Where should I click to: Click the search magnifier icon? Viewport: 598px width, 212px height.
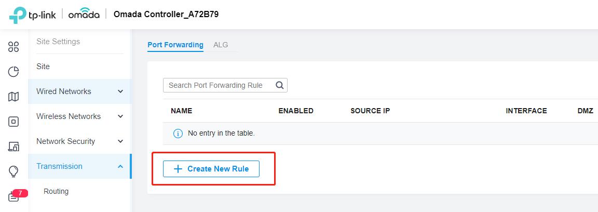(x=280, y=85)
